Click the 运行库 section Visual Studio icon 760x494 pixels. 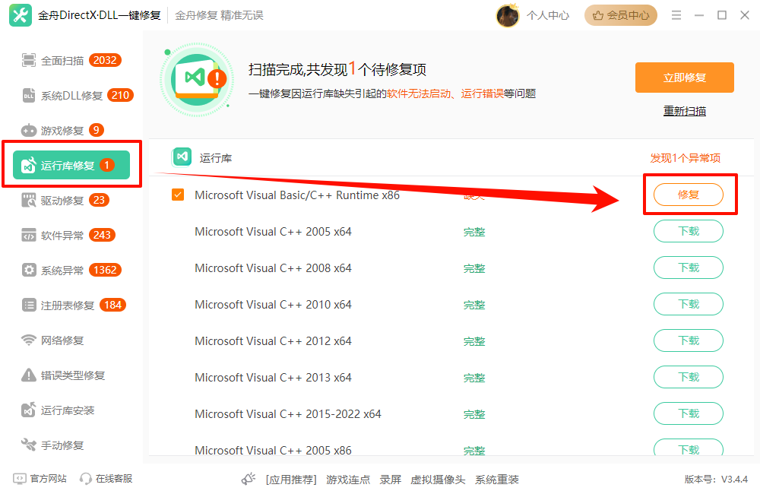pyautogui.click(x=182, y=157)
